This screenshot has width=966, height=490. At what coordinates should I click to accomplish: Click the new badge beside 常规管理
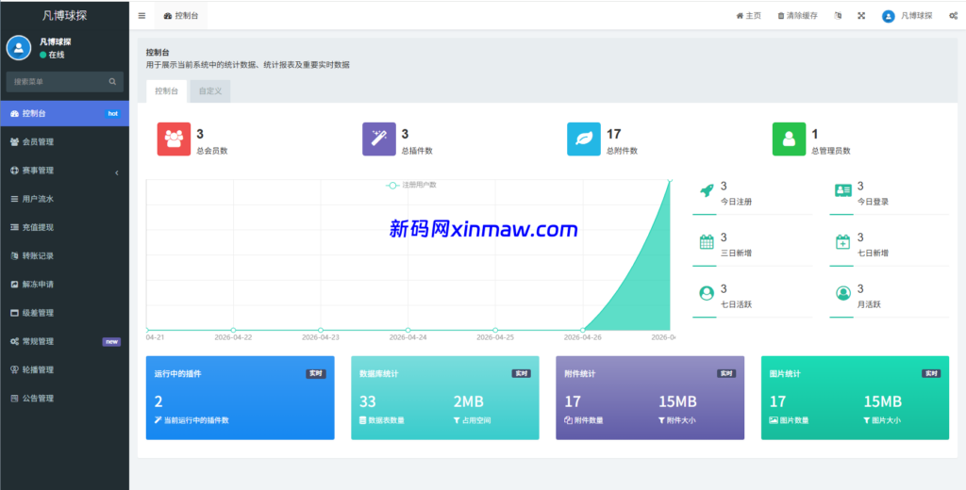(x=111, y=342)
